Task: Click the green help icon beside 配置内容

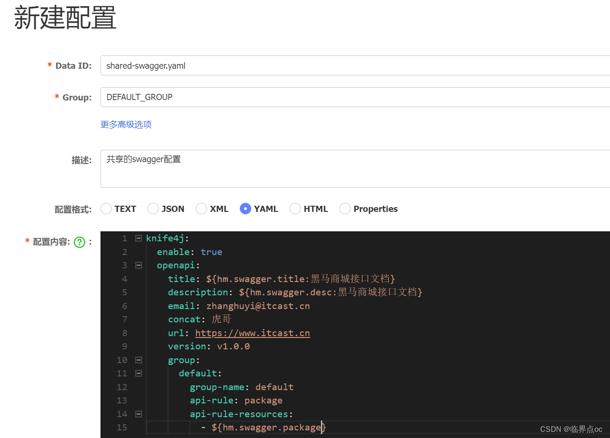Action: point(79,242)
